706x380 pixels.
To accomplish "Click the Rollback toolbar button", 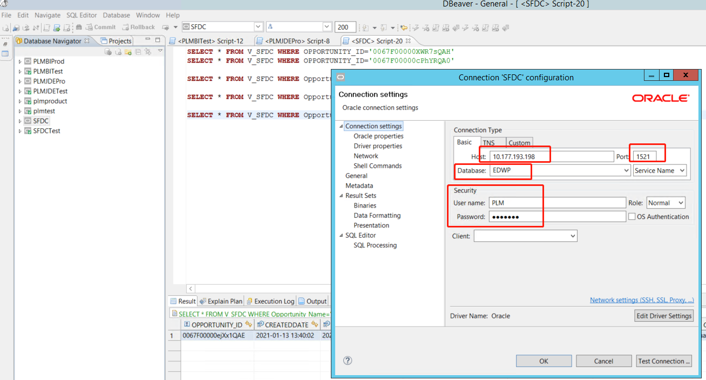I will click(x=138, y=27).
